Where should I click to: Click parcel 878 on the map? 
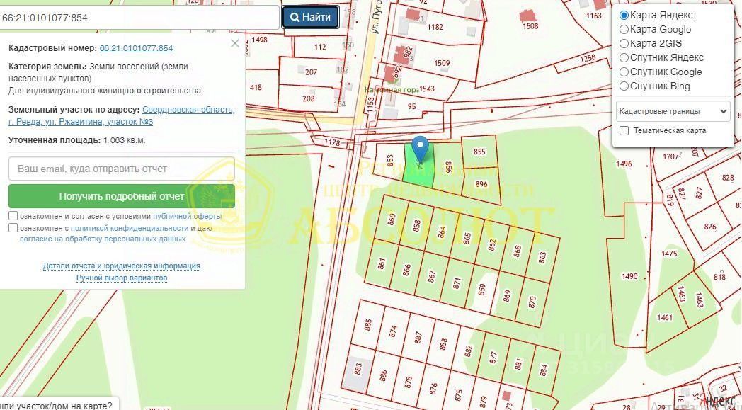click(409, 382)
